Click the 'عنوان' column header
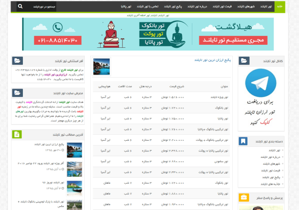This screenshot has width=299, height=210. point(224,87)
